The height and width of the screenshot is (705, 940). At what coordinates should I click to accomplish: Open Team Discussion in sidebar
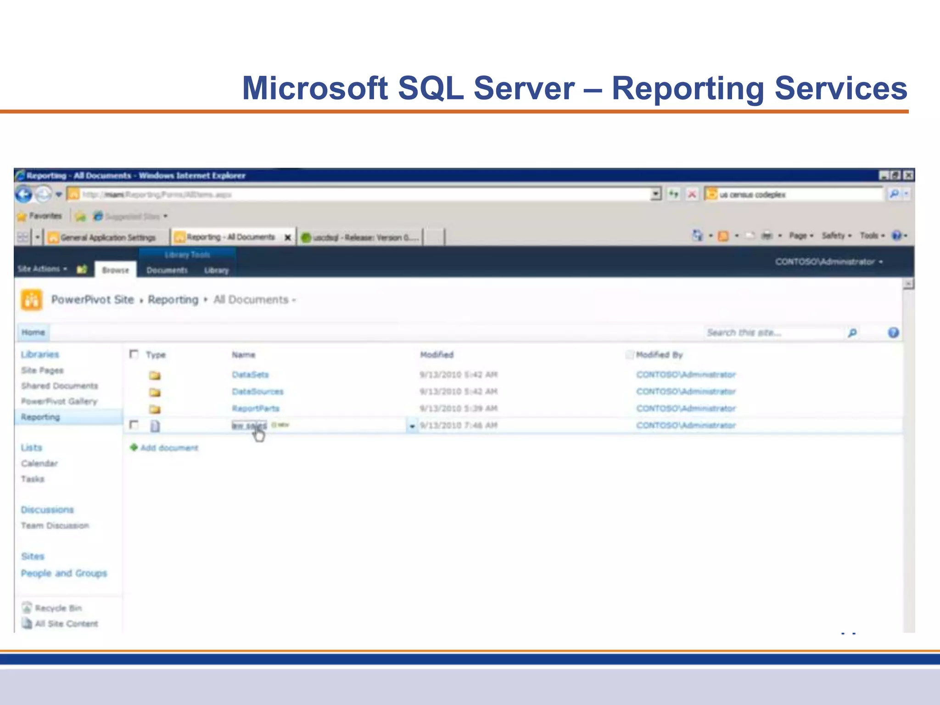click(55, 525)
